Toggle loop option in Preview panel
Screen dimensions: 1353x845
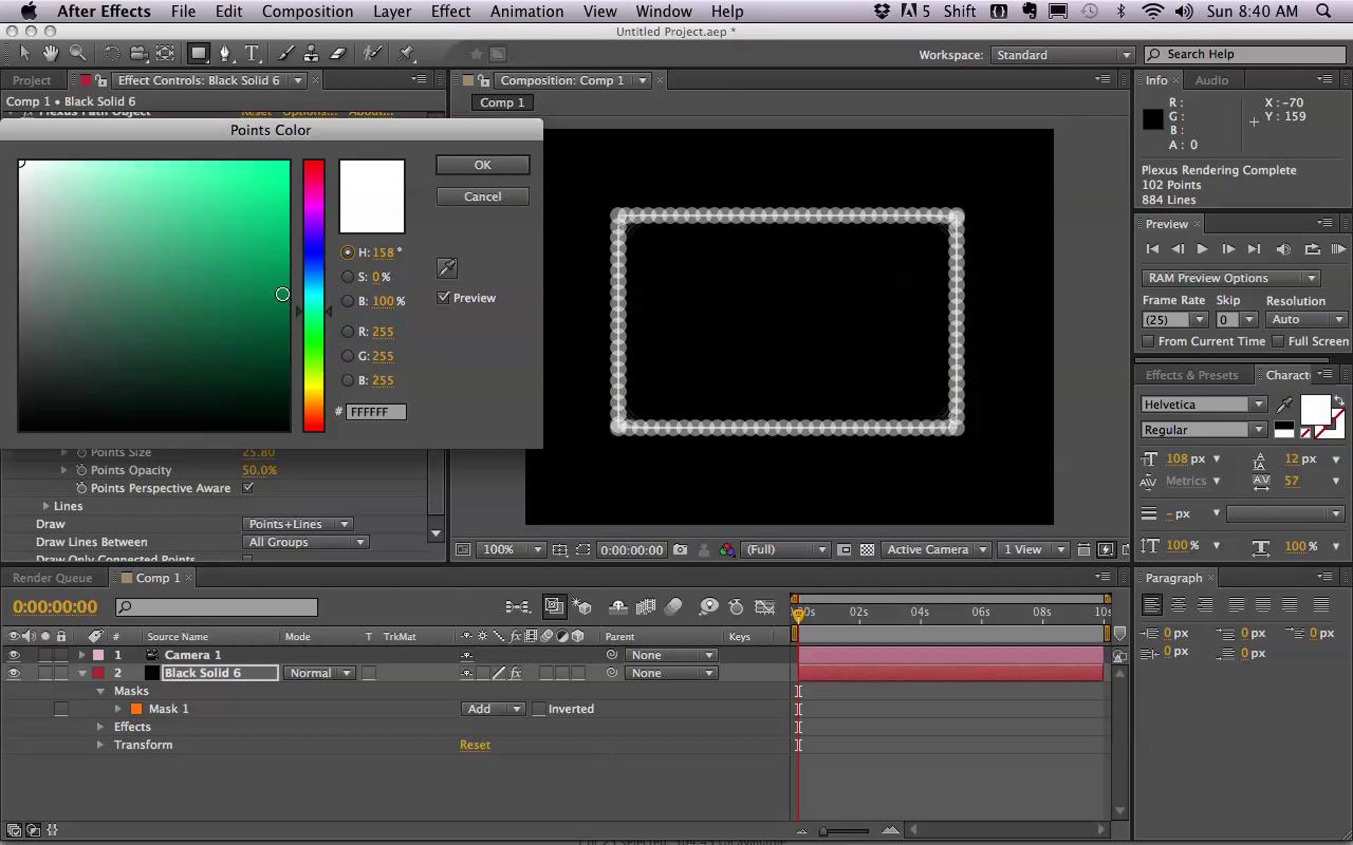[1312, 248]
